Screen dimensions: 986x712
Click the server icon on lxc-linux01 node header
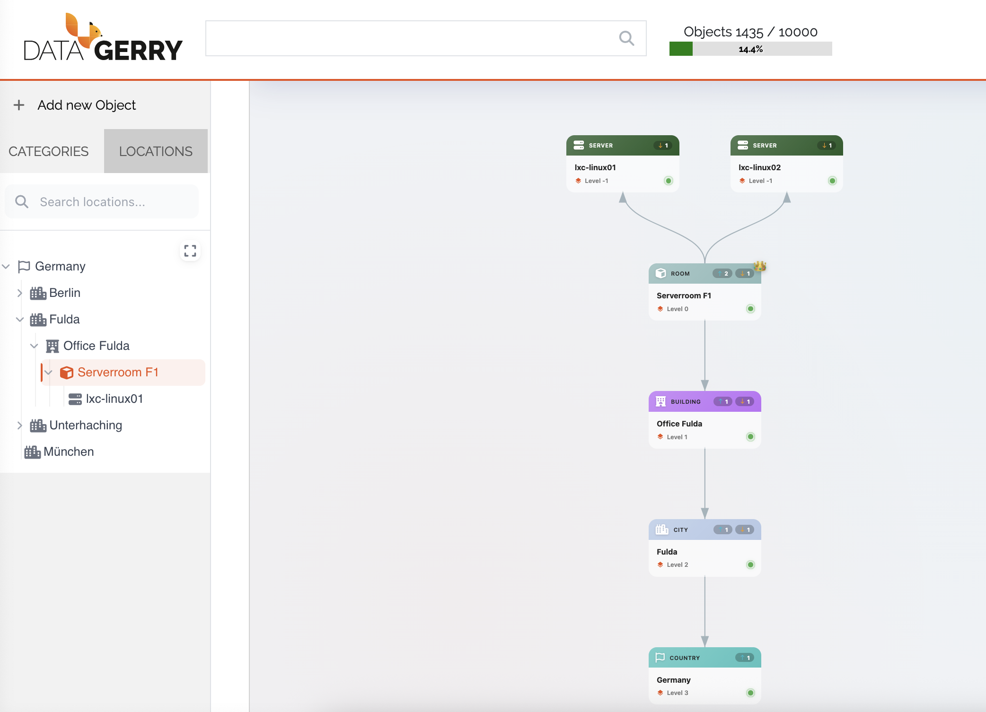pyautogui.click(x=579, y=145)
